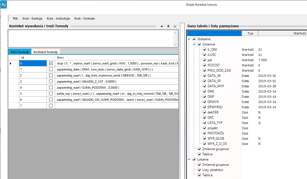Open the Krok - instrukcja menu
Image resolution: width=307 pixels, height=179 pixels.
click(x=58, y=18)
